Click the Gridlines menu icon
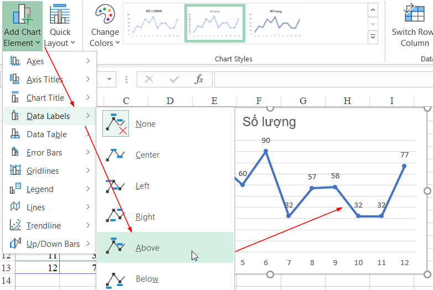 tap(16, 171)
